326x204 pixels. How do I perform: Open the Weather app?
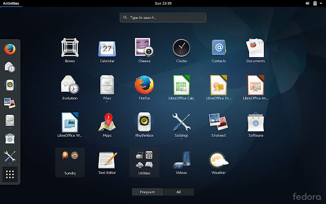(219, 162)
